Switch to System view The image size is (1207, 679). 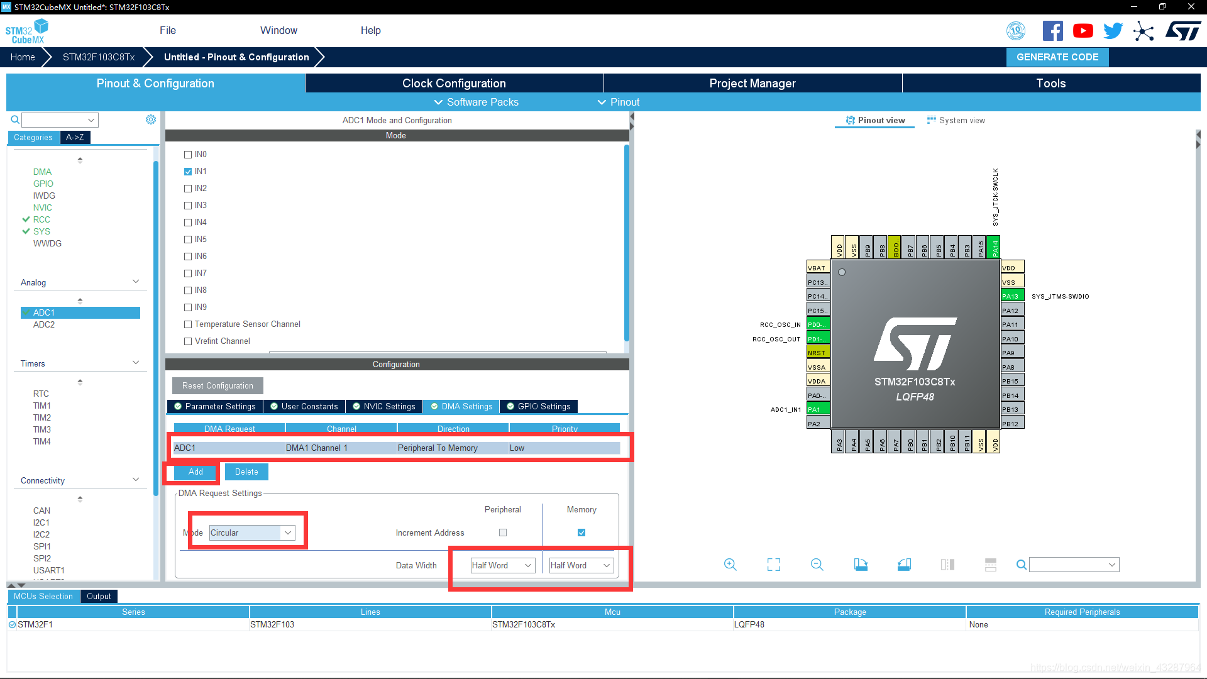click(x=956, y=120)
